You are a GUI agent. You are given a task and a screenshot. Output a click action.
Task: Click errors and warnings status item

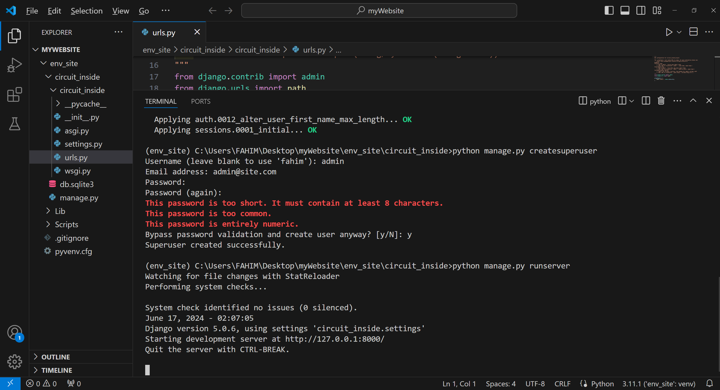tap(41, 383)
